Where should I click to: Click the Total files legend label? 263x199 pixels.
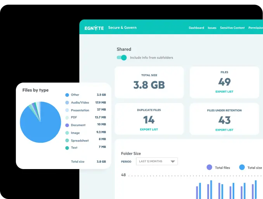pyautogui.click(x=222, y=168)
